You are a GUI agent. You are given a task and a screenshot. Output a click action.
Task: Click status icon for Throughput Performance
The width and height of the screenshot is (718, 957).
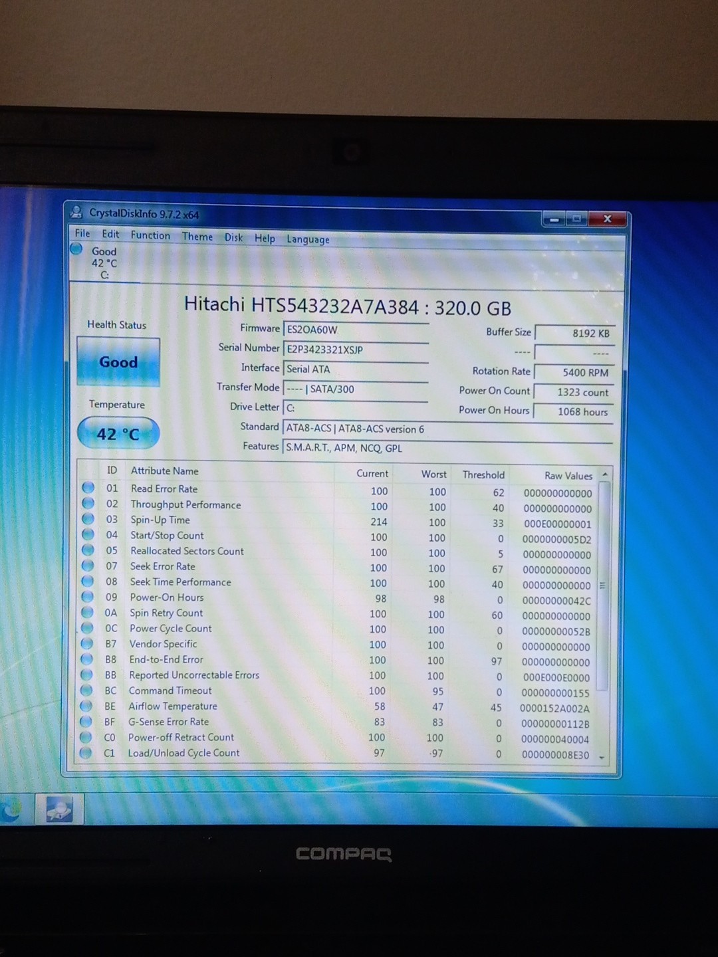pos(88,503)
